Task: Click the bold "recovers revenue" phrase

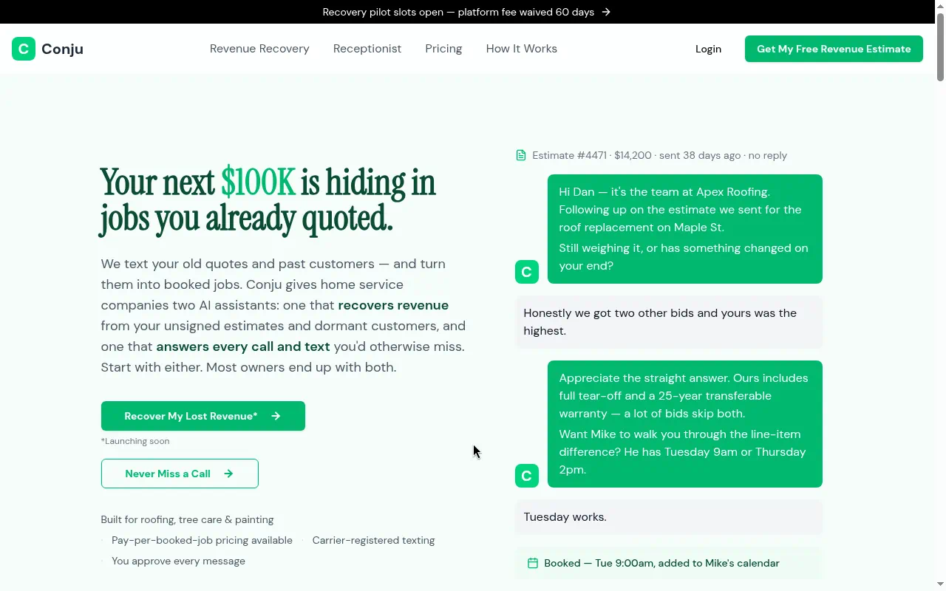Action: pos(393,305)
